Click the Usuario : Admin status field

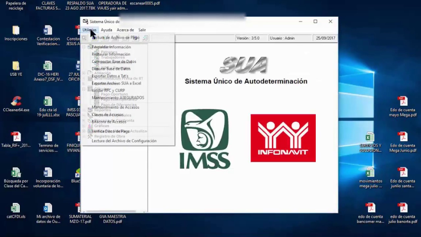[290, 38]
